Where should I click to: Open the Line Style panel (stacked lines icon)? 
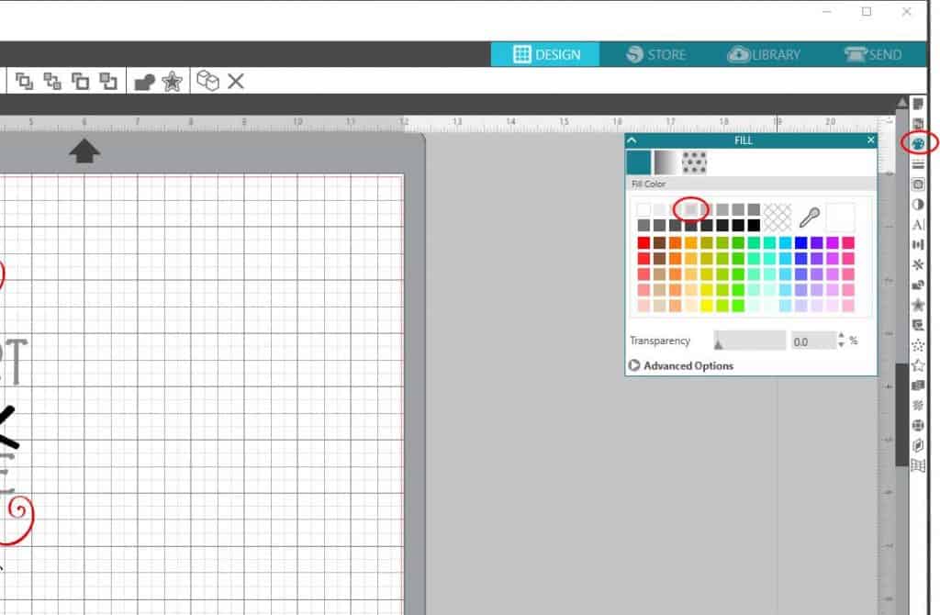pyautogui.click(x=918, y=164)
